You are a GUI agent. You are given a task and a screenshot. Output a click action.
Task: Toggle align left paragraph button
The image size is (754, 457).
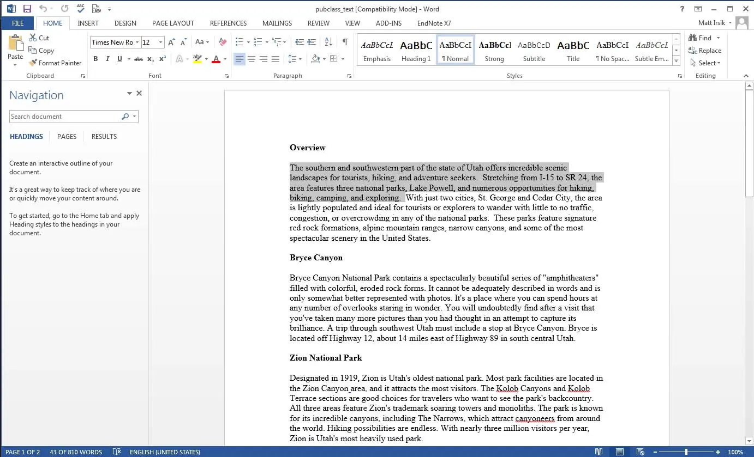click(x=239, y=59)
